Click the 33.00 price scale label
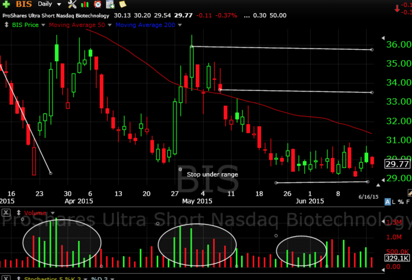The image size is (412, 280). [x=399, y=101]
